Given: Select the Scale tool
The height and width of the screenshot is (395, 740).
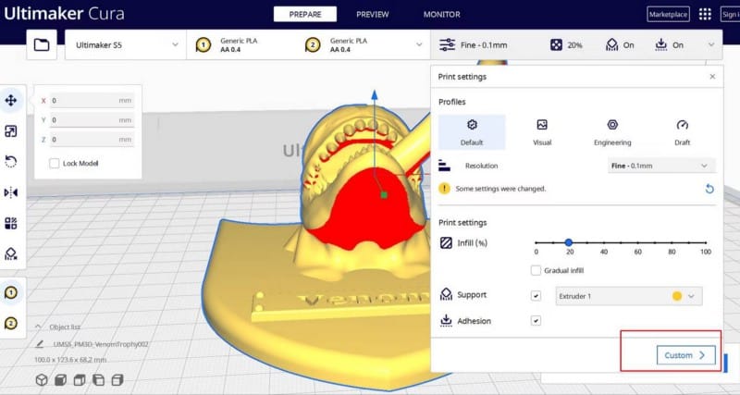Looking at the screenshot, I should tap(11, 131).
